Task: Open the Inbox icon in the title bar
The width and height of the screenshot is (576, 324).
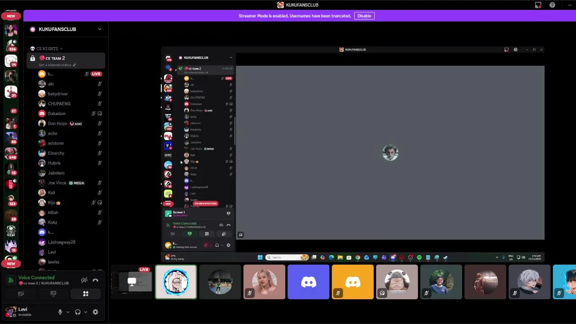Action: click(x=538, y=5)
